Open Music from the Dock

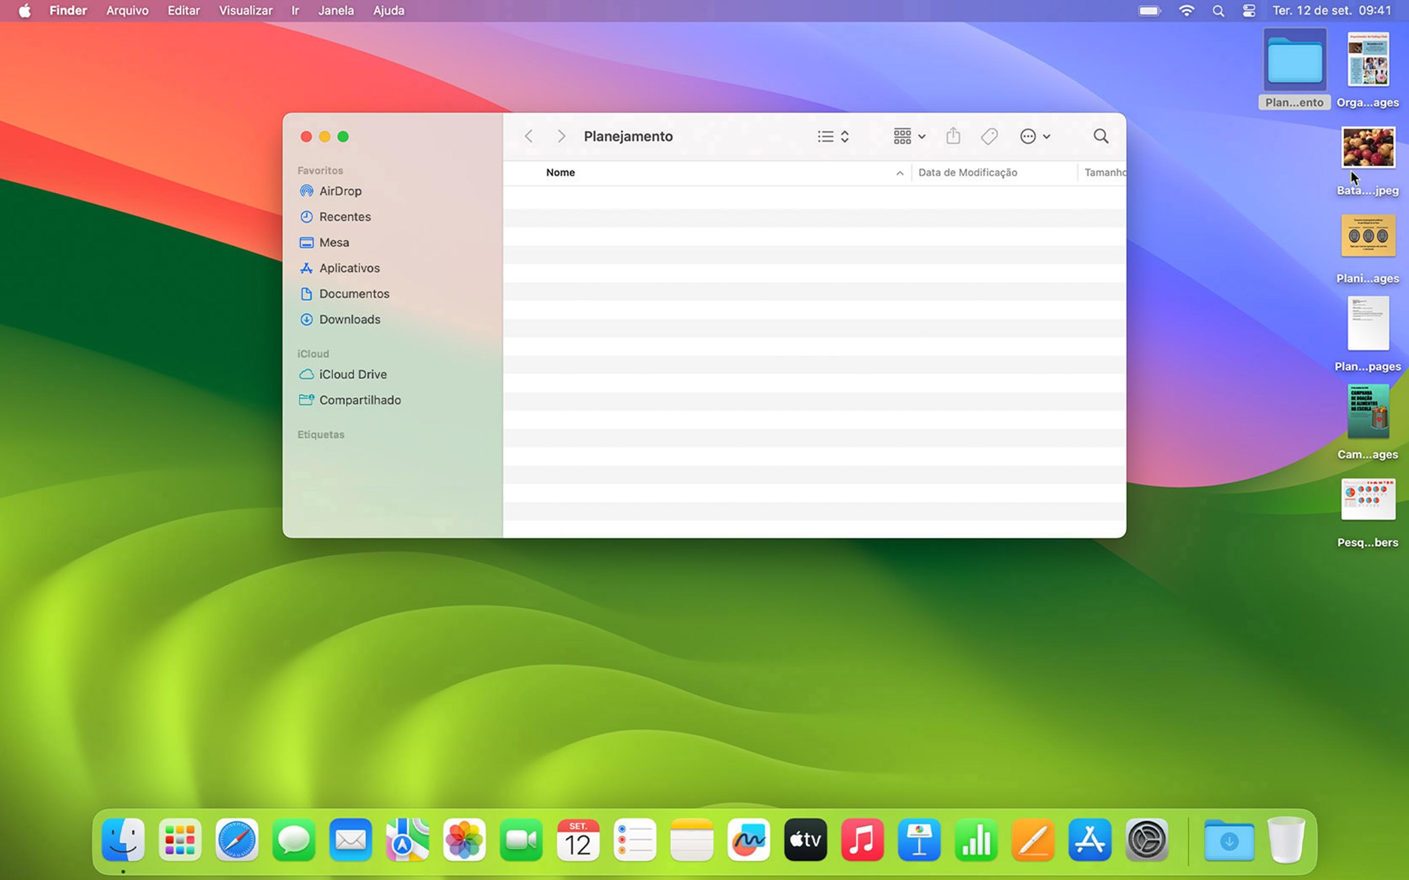click(863, 839)
